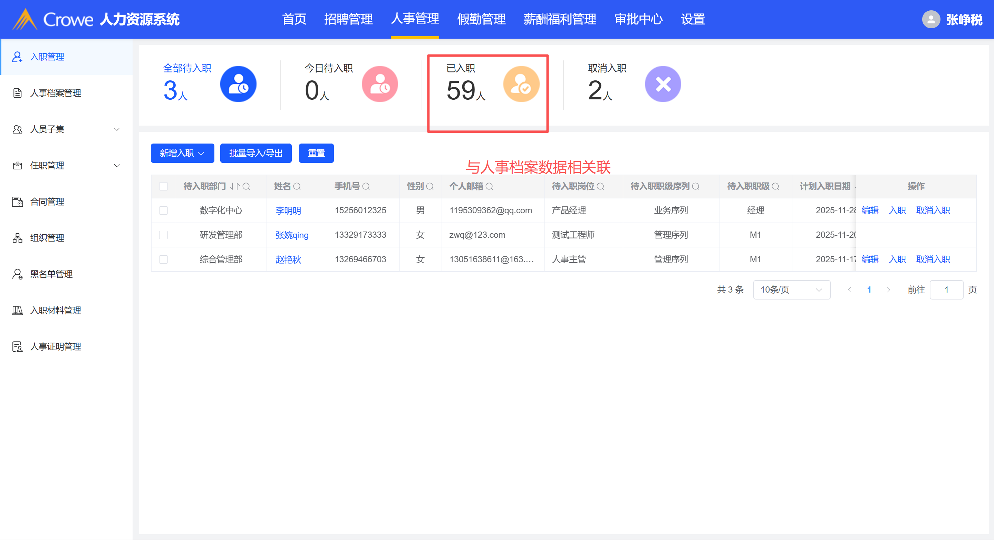Screen dimensions: 994x540
Task: Open 人事档案管理 in the sidebar
Action: coord(56,93)
